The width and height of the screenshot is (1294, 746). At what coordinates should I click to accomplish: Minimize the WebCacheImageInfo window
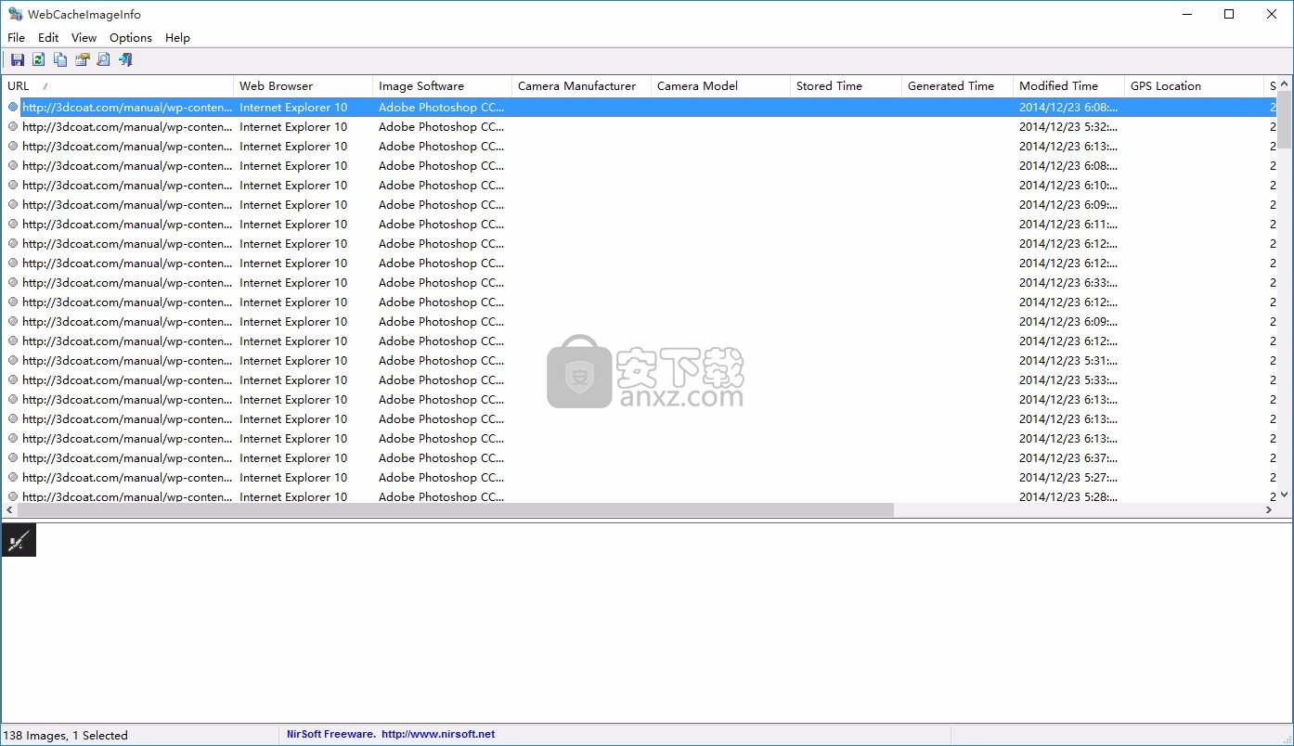pyautogui.click(x=1186, y=14)
